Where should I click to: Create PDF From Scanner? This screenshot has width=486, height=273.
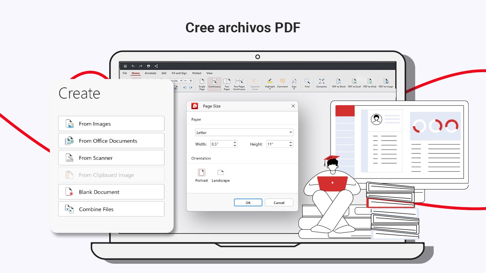click(x=111, y=158)
